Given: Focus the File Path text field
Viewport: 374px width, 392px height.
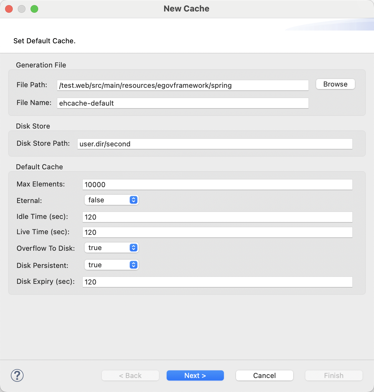Looking at the screenshot, I should [183, 85].
